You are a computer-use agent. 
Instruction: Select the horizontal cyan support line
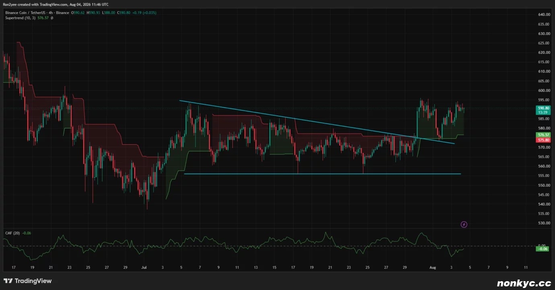pos(322,174)
